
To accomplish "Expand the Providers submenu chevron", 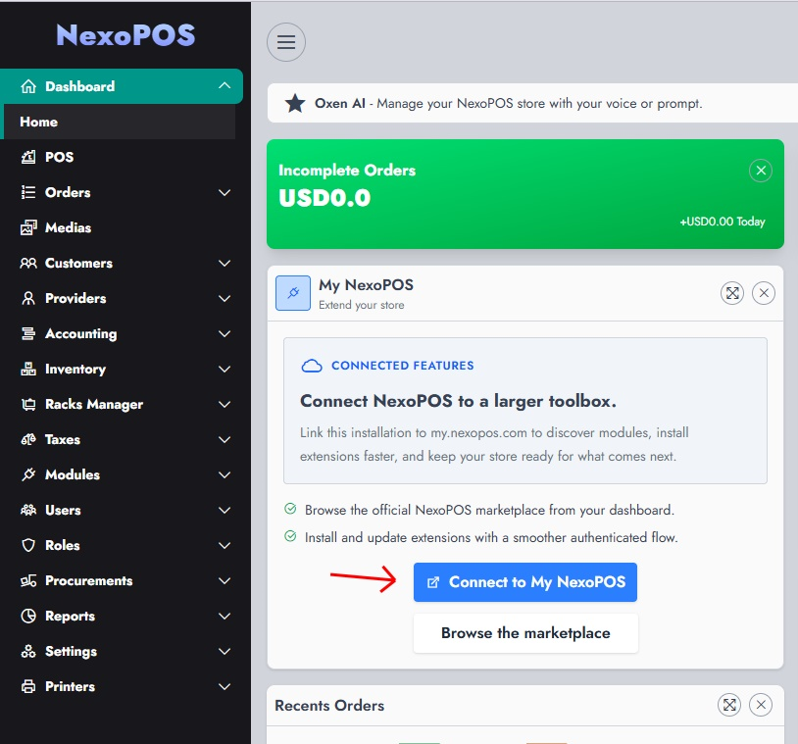I will pyautogui.click(x=224, y=298).
